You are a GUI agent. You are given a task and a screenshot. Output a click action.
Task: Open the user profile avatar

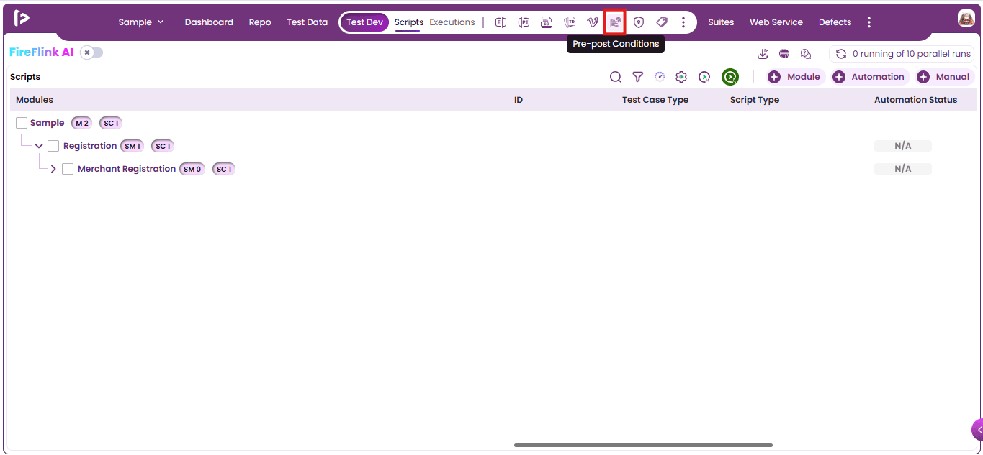[966, 19]
